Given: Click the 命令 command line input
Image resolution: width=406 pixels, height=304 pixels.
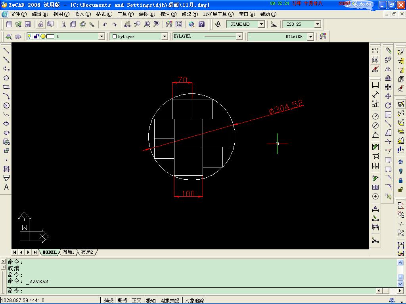Looking at the screenshot, I should [x=191, y=291].
